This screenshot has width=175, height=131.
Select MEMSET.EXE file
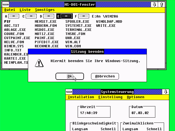(x=46, y=22)
